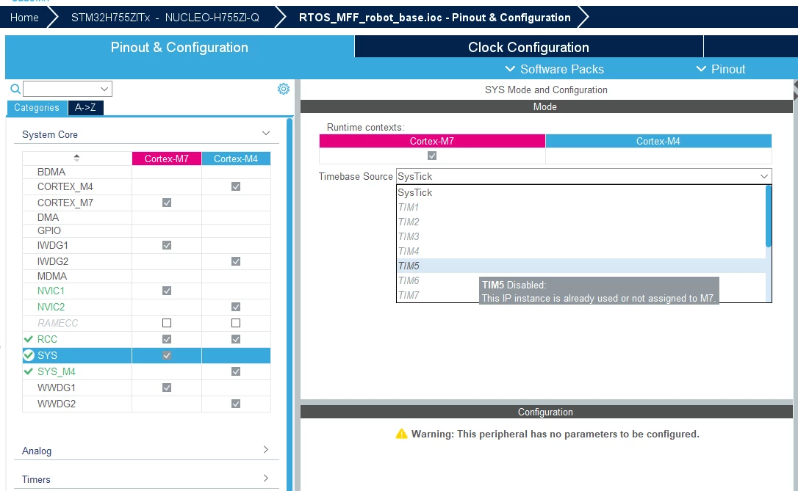
Task: Enable RAMECC for Cortex-M7
Action: pos(166,323)
